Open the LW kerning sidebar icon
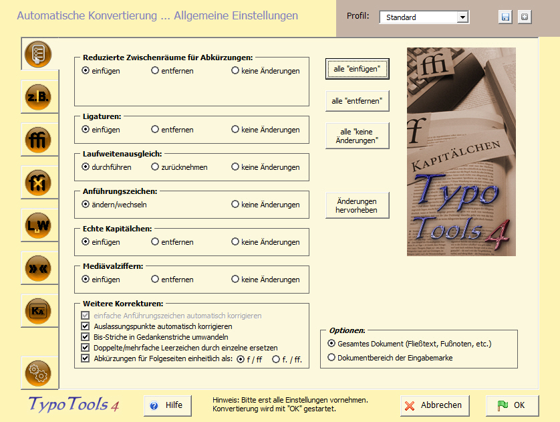Viewport: 560px width, 422px height. click(x=38, y=226)
